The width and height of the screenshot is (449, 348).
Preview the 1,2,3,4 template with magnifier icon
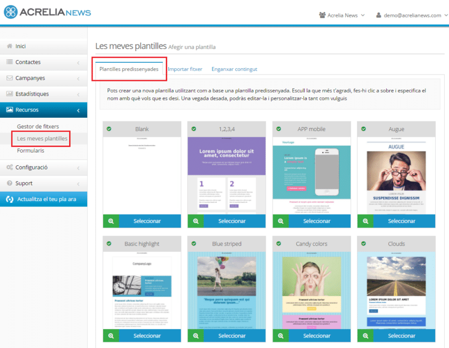[x=196, y=221]
